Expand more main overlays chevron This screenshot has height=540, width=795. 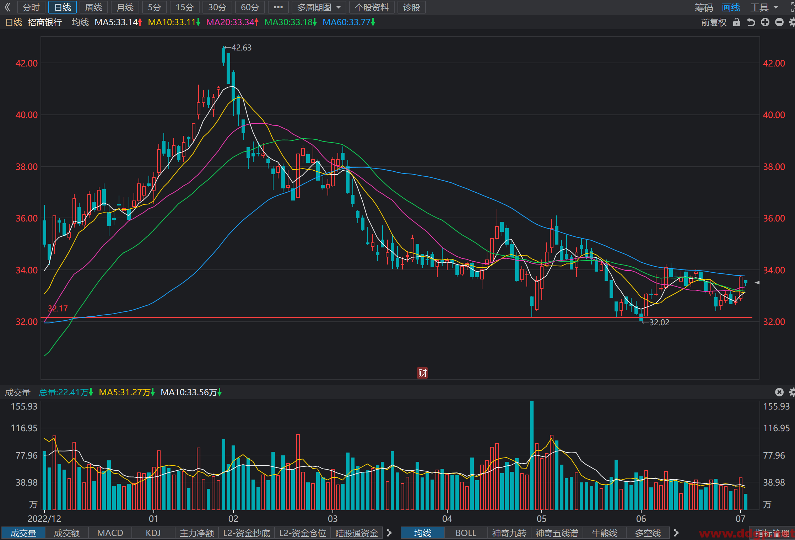click(676, 533)
